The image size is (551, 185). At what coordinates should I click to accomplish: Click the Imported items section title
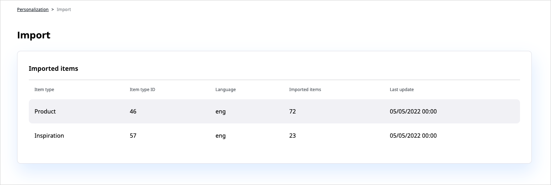point(53,69)
